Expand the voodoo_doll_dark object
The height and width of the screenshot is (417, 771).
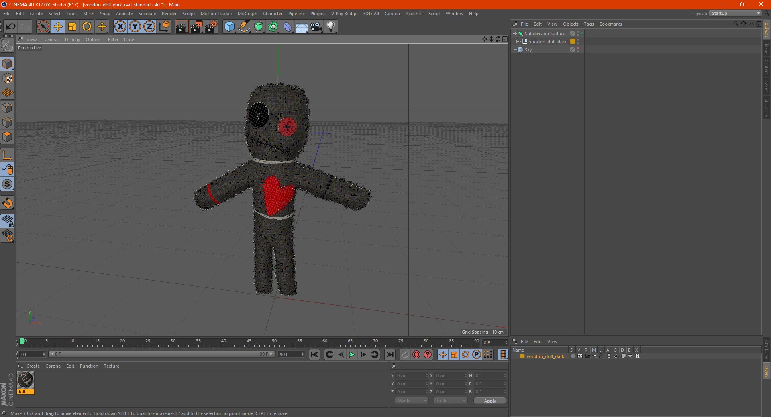coord(518,42)
